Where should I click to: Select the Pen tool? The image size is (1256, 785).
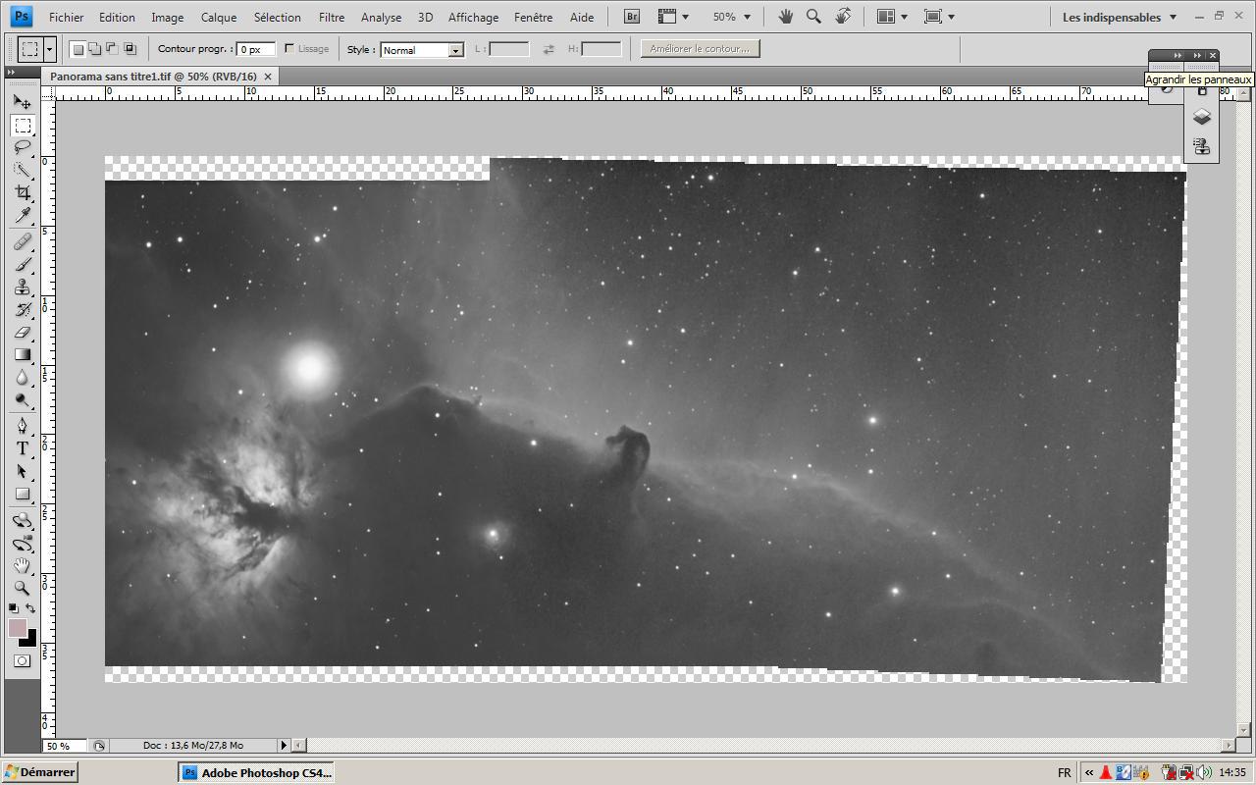point(22,426)
